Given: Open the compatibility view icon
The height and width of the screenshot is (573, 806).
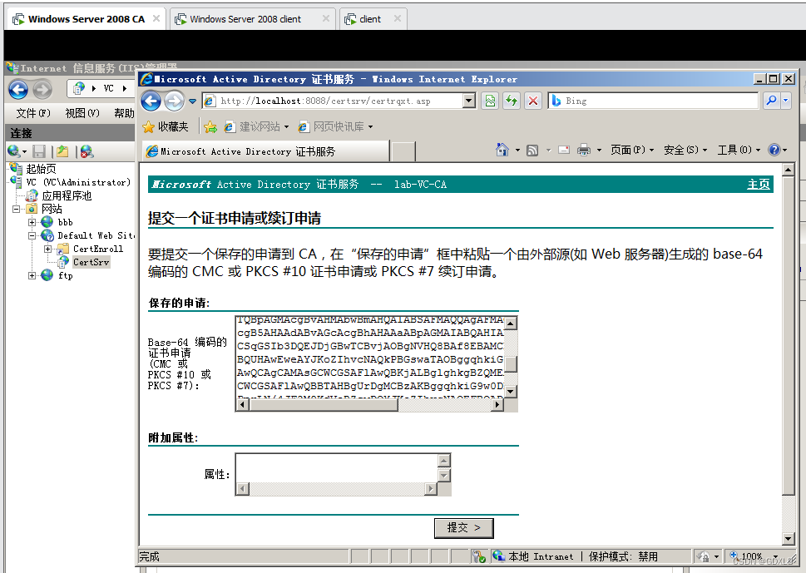Looking at the screenshot, I should click(490, 101).
